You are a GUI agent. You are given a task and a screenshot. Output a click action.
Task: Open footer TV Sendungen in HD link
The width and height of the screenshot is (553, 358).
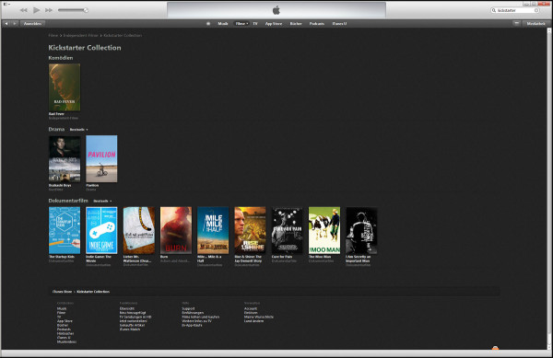(x=135, y=317)
